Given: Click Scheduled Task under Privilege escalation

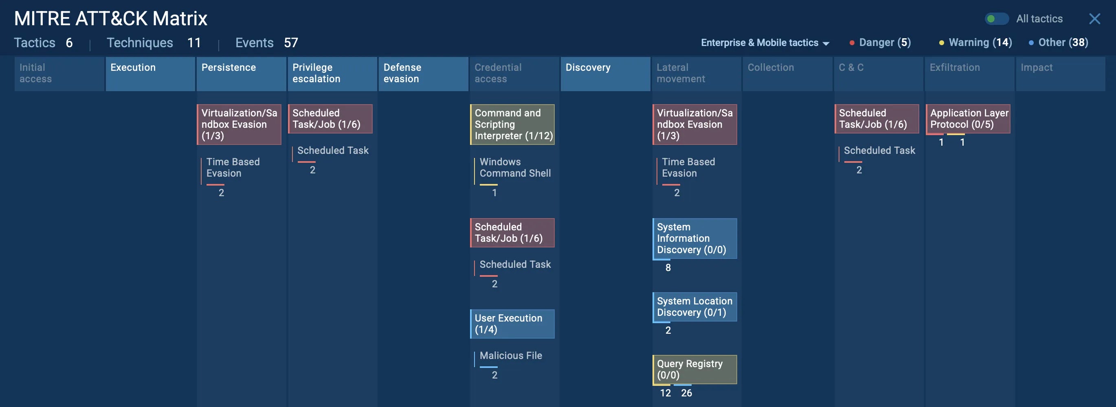Looking at the screenshot, I should click(x=333, y=150).
